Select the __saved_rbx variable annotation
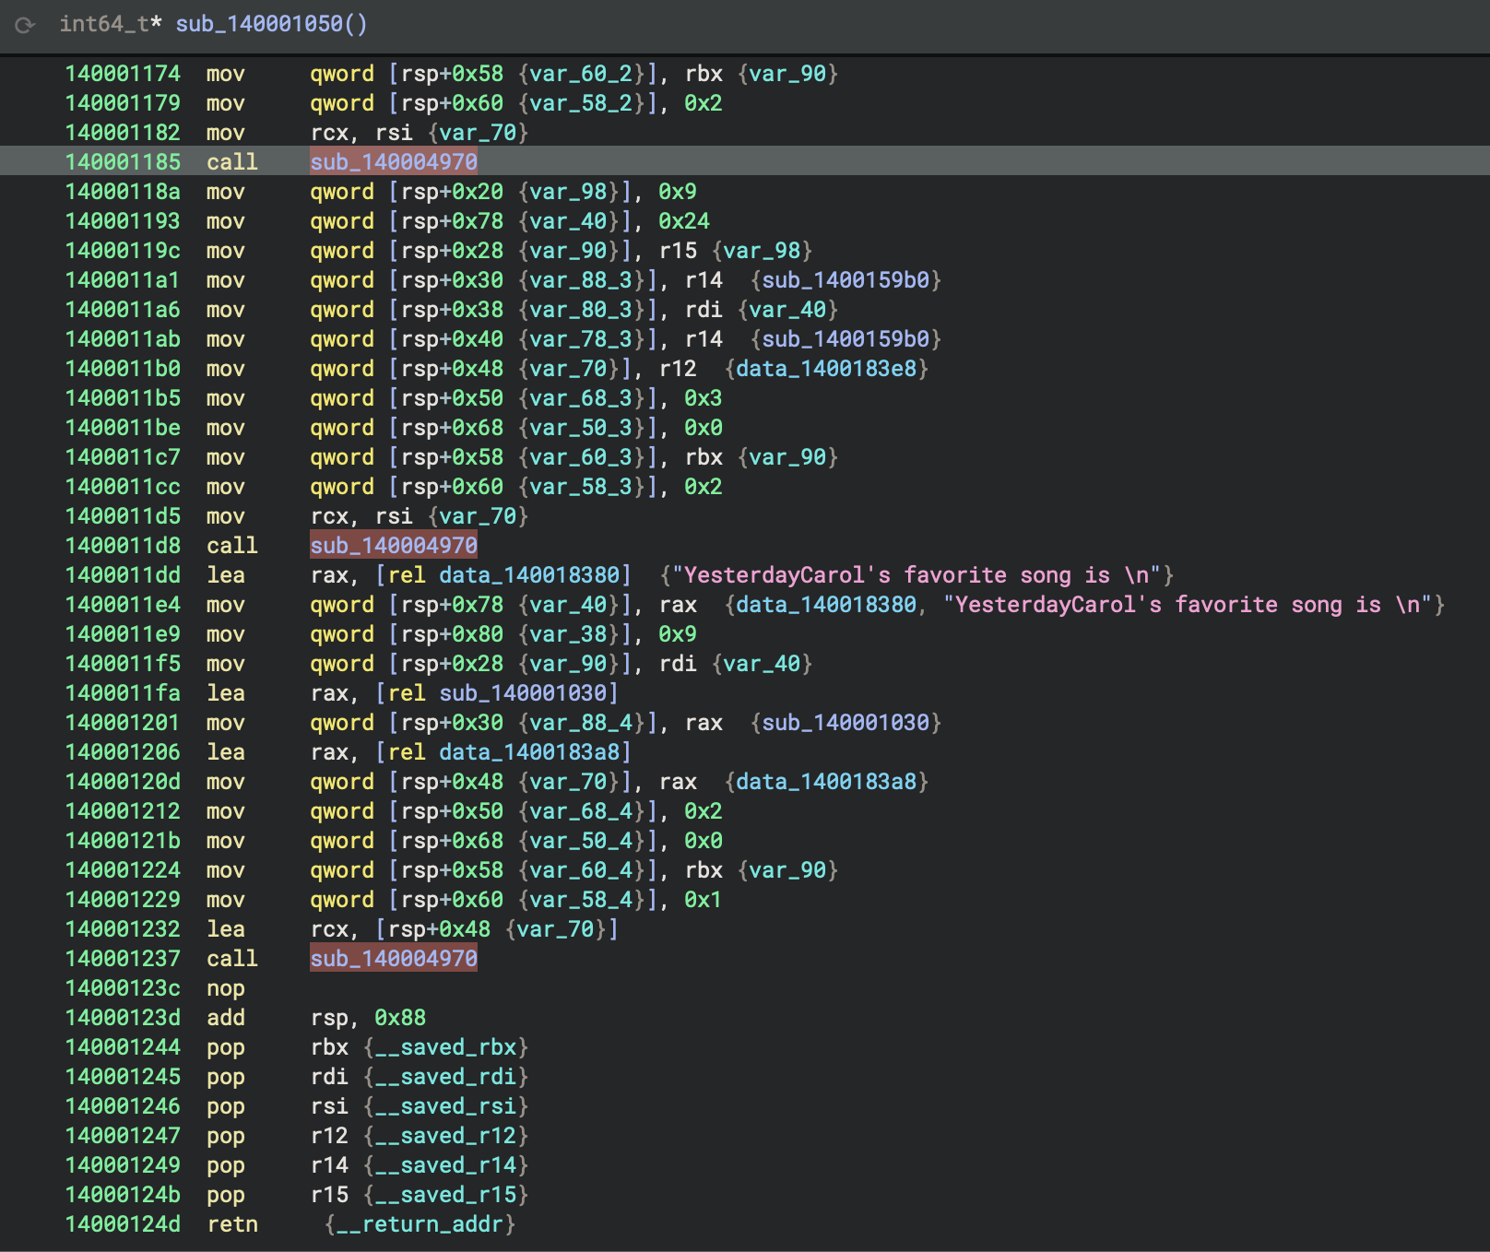Screen dimensions: 1490x1252 [445, 1047]
